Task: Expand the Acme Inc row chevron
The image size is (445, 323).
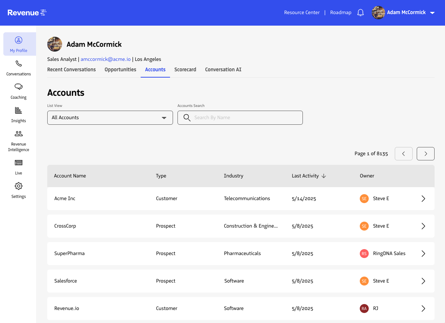Action: click(423, 199)
